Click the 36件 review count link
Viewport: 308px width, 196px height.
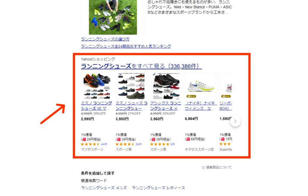pos(138,144)
